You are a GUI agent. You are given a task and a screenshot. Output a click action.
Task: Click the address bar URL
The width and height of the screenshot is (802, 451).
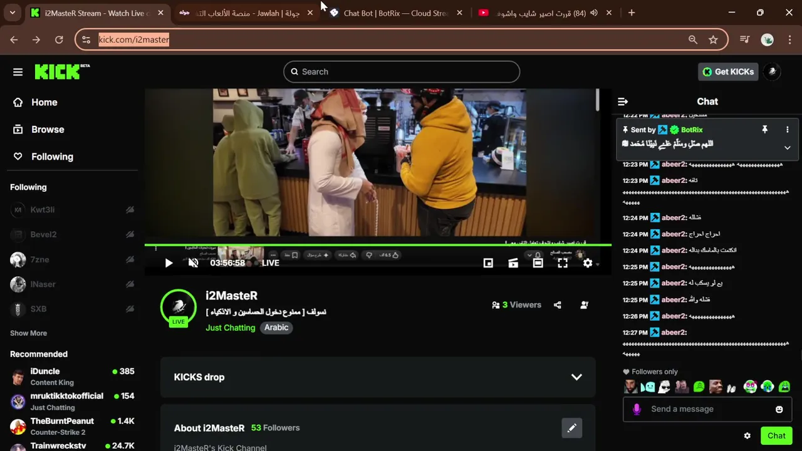[x=134, y=39]
